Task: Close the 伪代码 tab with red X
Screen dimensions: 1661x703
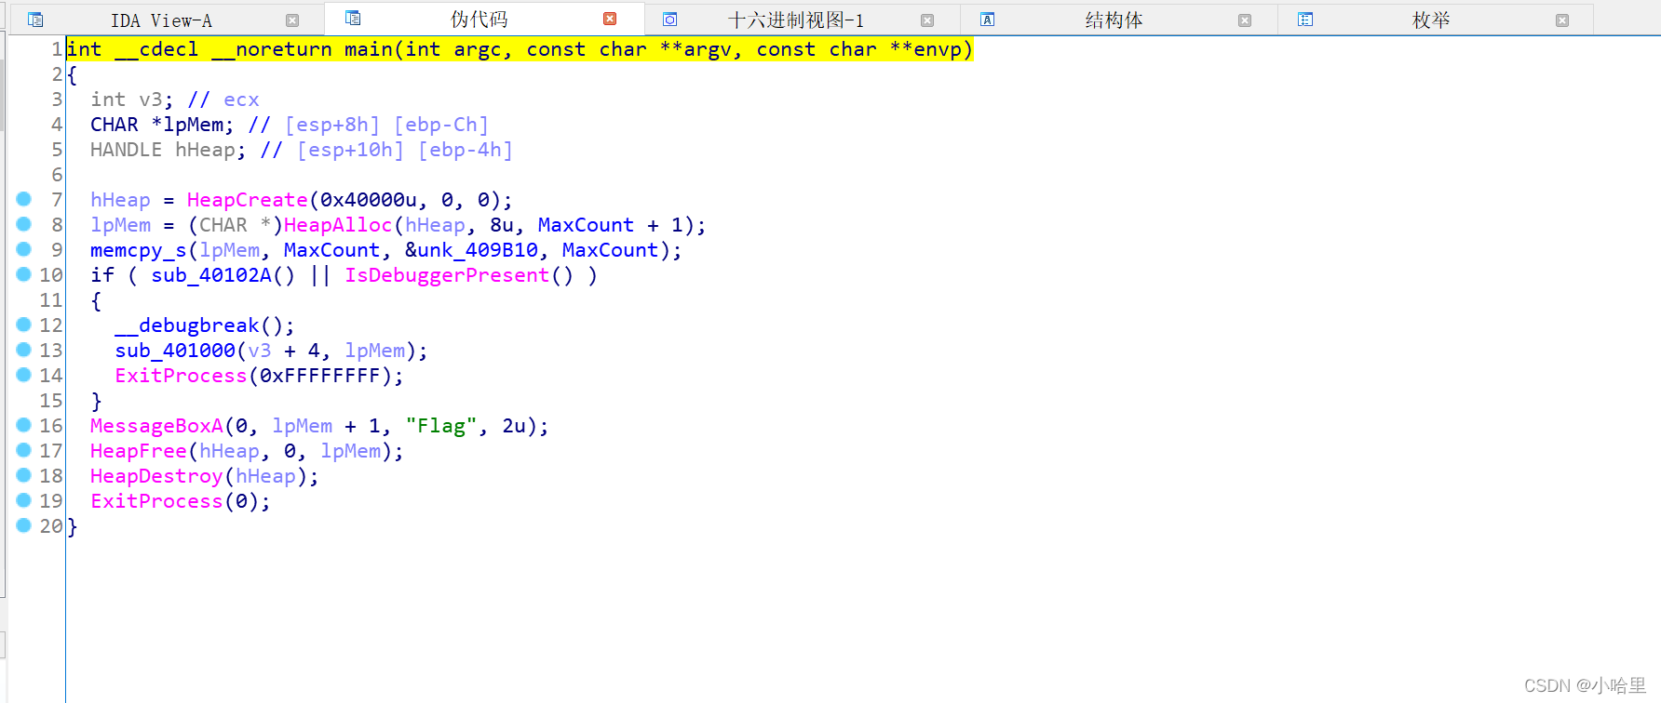Action: 610,19
